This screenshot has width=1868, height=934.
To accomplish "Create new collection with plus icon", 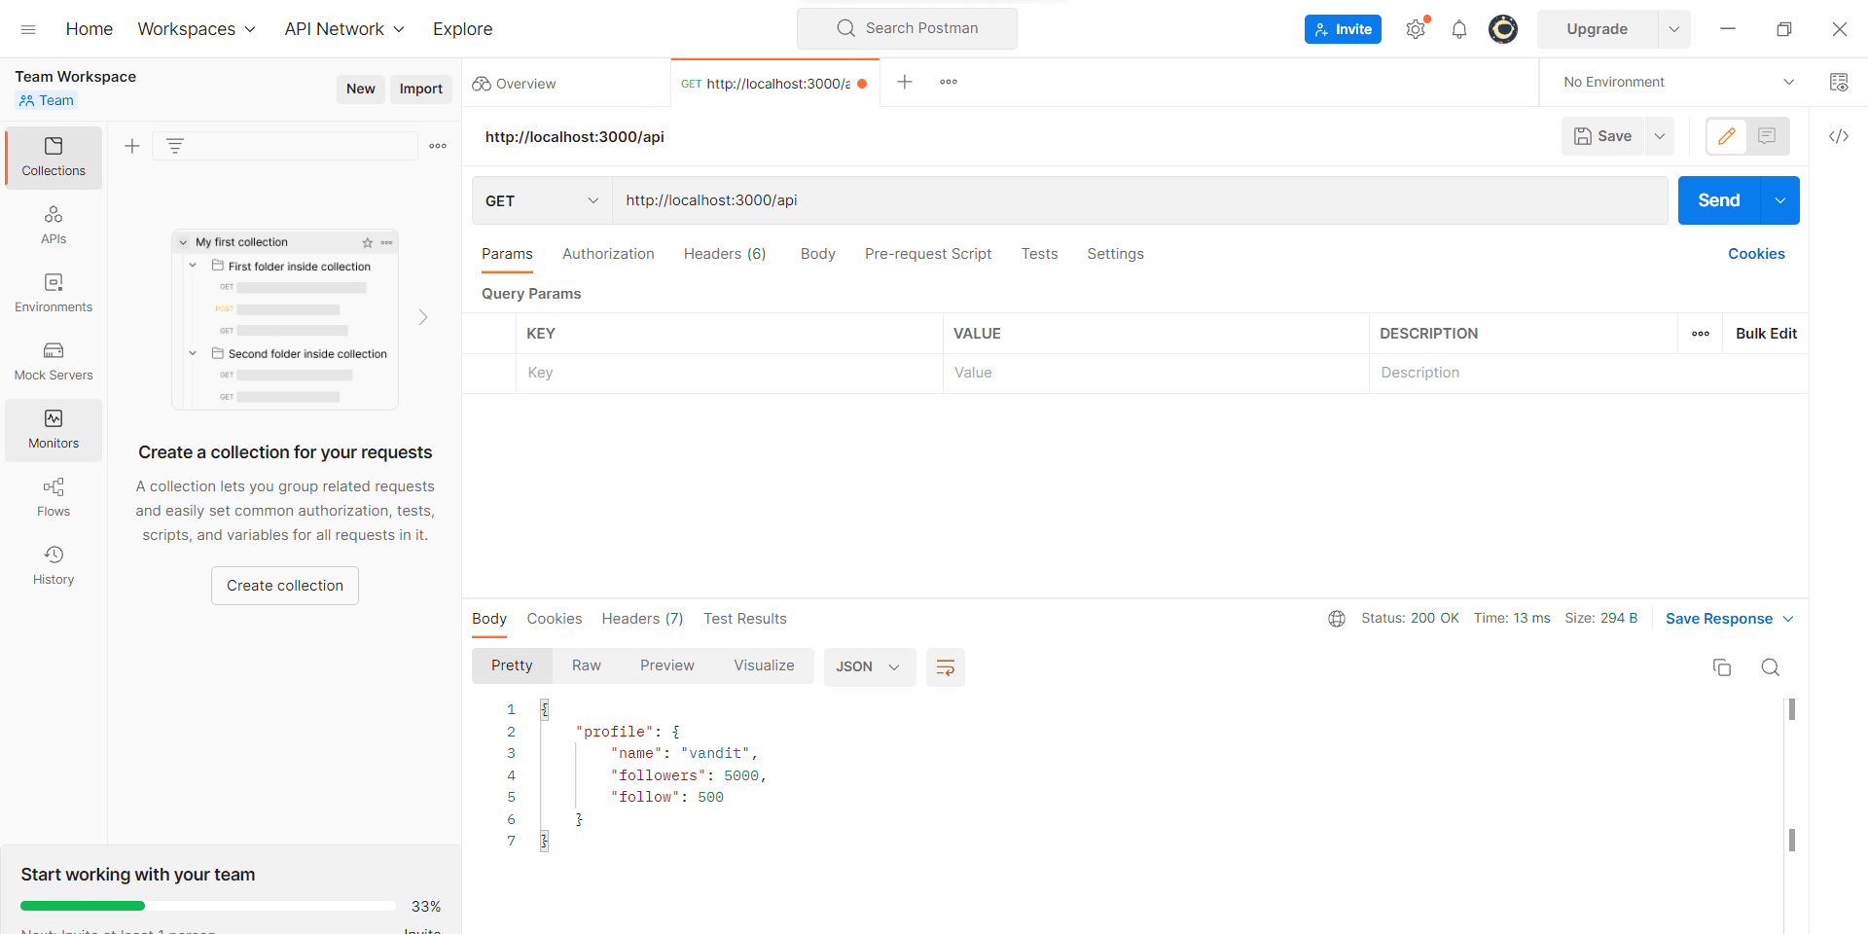I will click(132, 146).
